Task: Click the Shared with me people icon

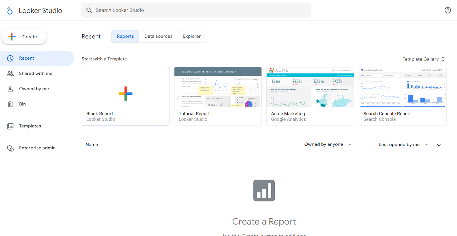Action: click(x=10, y=74)
